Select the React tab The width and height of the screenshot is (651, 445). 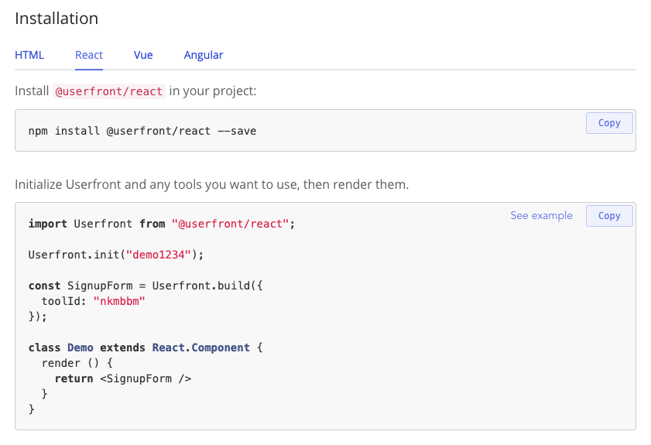click(89, 55)
